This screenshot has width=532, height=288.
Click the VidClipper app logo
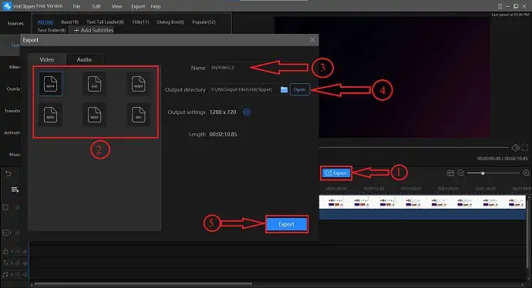point(7,5)
